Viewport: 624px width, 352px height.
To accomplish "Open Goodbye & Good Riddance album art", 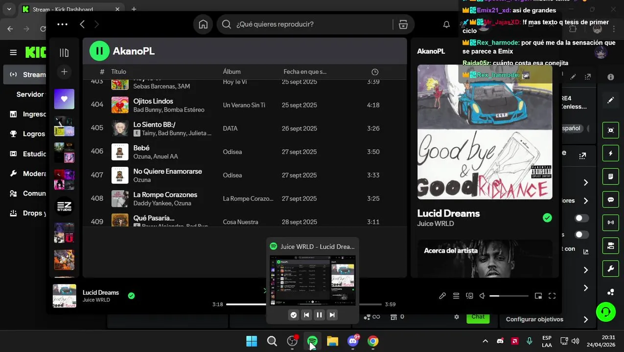I will coord(485,132).
